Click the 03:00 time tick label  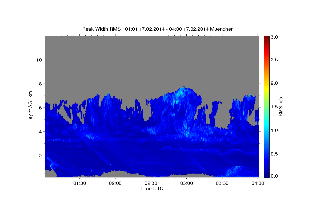pos(187,183)
